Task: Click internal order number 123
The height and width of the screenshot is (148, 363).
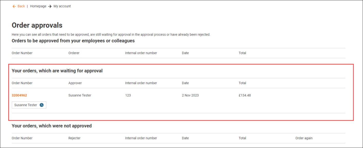Action: [128, 95]
